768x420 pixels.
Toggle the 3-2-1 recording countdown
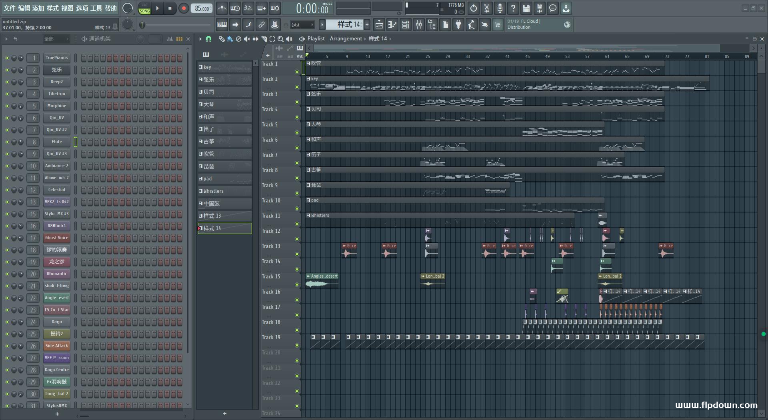[x=248, y=8]
